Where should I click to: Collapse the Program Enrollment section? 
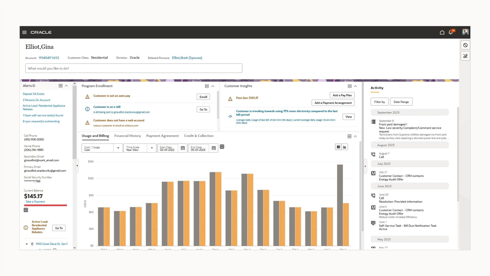pos(213,86)
